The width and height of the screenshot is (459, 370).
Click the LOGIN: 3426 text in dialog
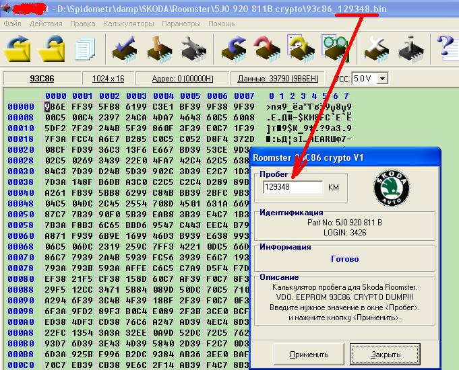(344, 233)
